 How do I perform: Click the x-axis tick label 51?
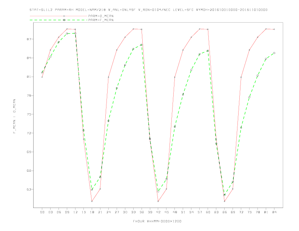(x=183, y=212)
